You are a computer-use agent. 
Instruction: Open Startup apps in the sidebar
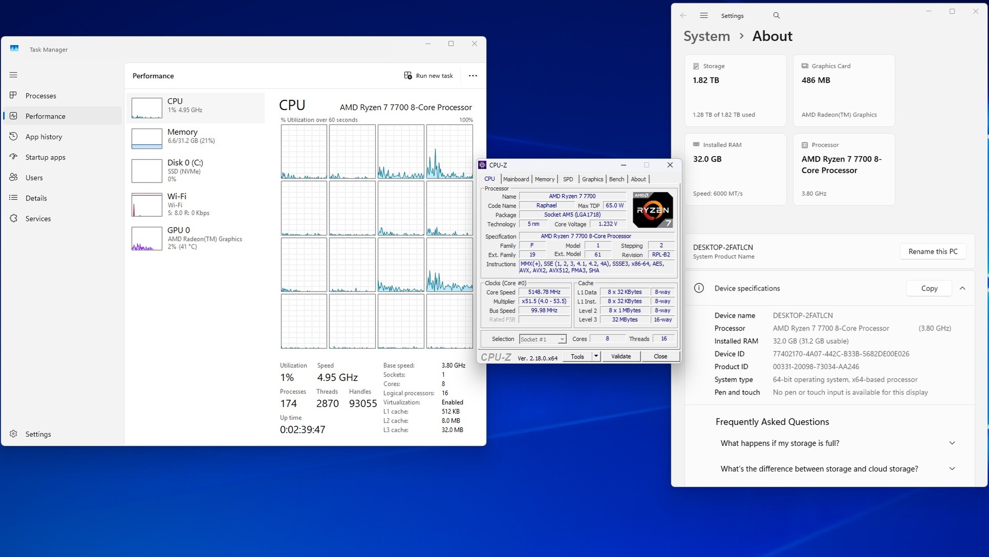(x=45, y=157)
